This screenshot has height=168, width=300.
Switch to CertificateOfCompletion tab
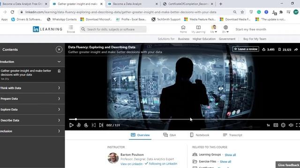(x=188, y=4)
